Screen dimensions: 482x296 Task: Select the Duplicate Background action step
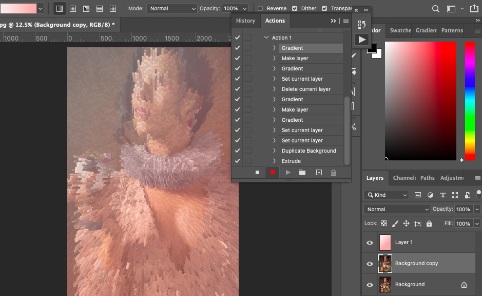[309, 151]
